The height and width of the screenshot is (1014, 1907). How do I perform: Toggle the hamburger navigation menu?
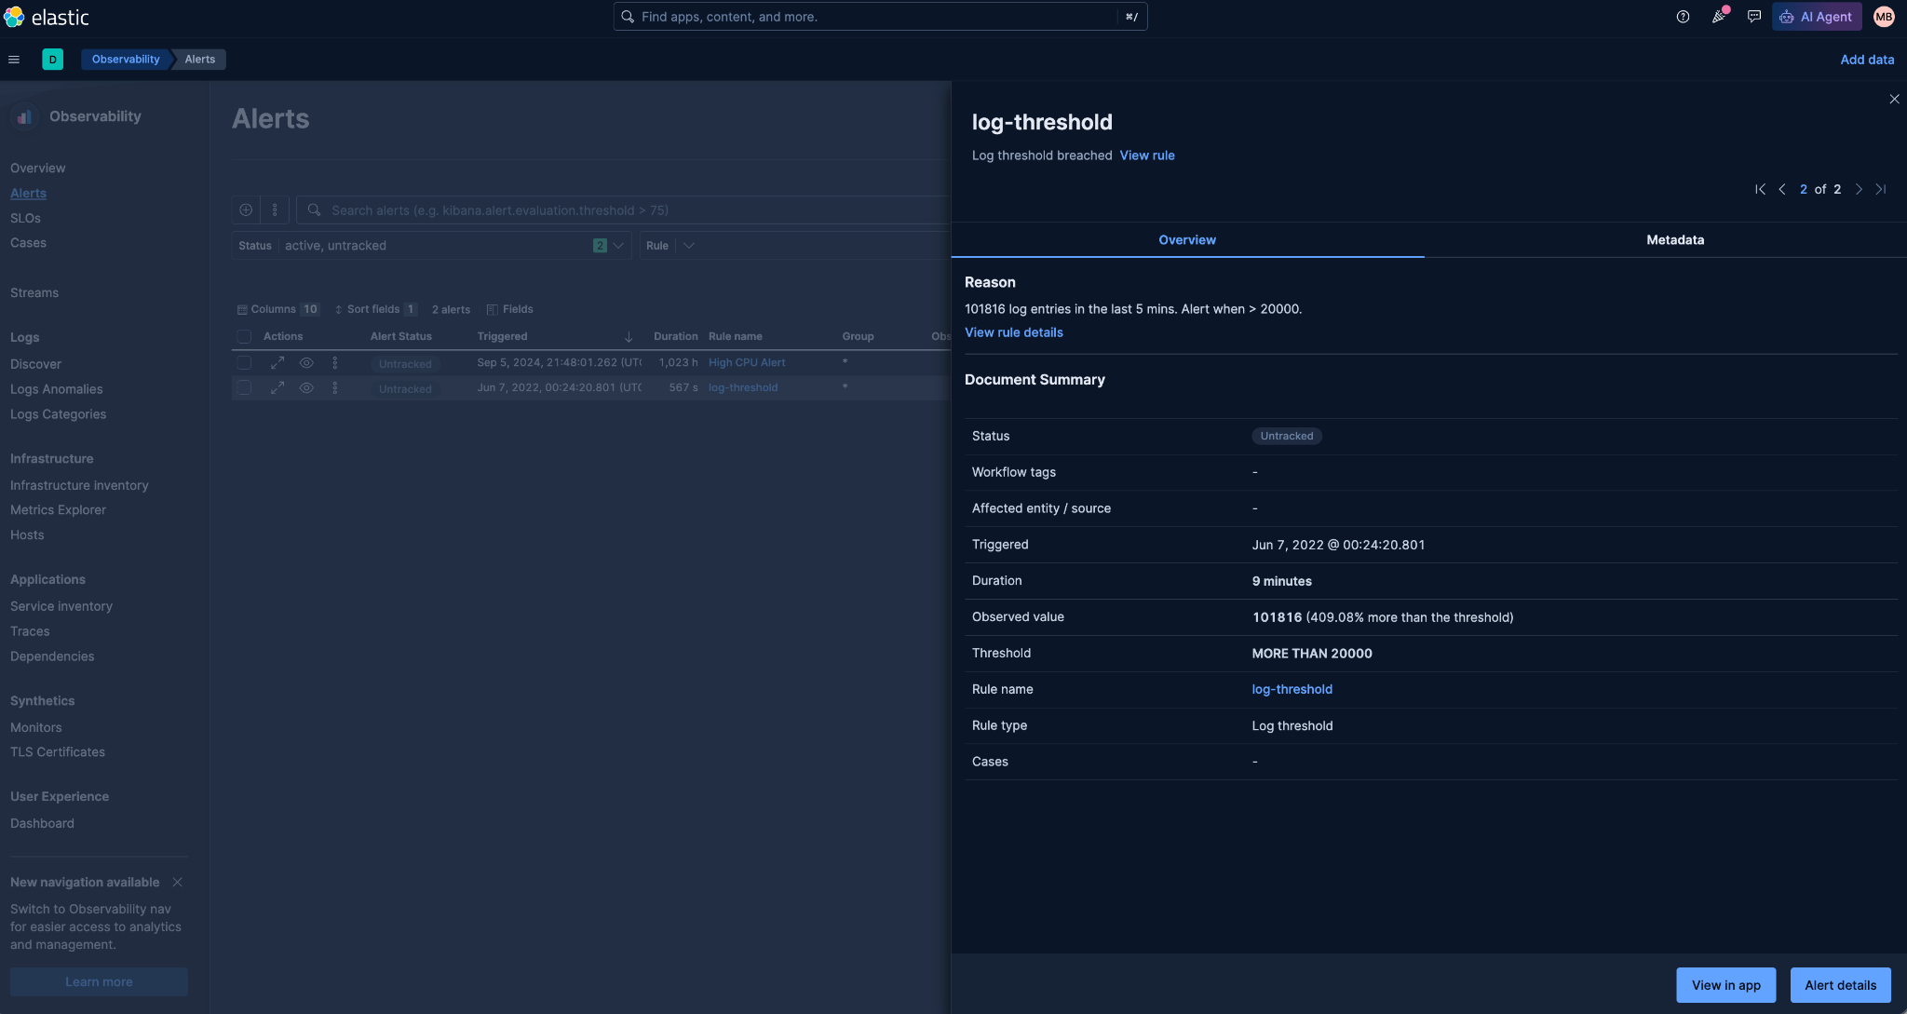tap(14, 60)
